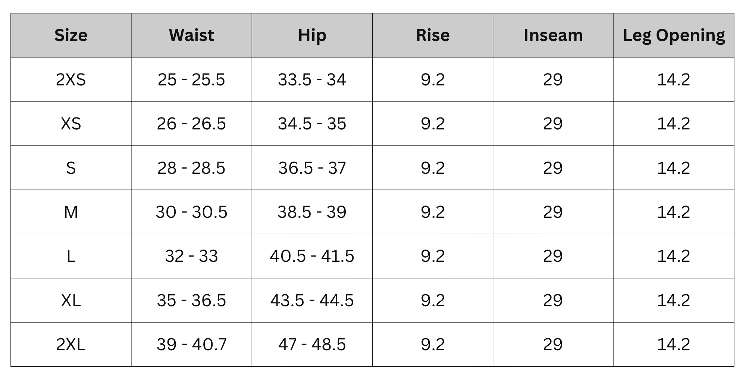Viewport: 746px width, 373px height.
Task: Click the Size column header
Action: [x=71, y=35]
